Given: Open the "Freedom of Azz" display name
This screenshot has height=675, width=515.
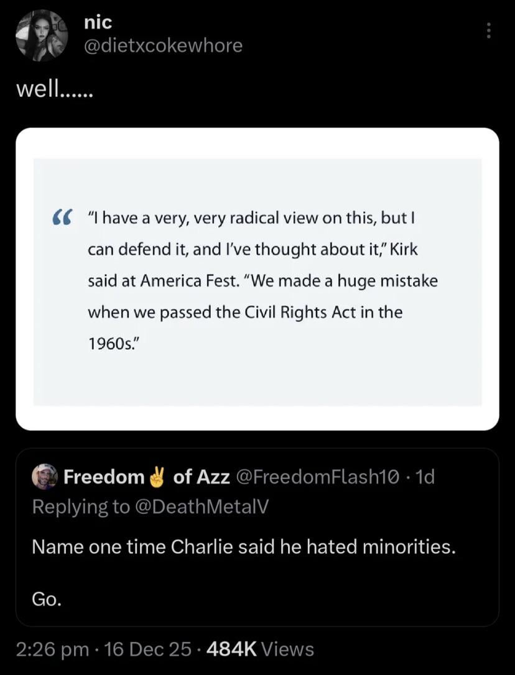Looking at the screenshot, I should click(x=147, y=477).
